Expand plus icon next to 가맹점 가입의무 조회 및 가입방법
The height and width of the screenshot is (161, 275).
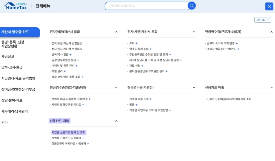pyautogui.click(x=170, y=110)
